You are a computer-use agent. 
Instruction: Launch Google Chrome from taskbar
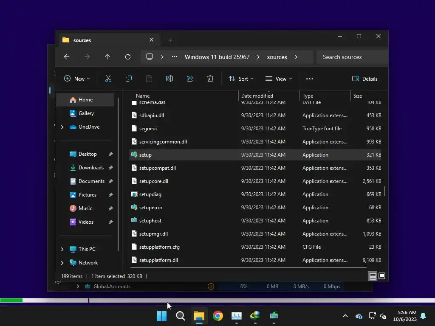point(218,316)
